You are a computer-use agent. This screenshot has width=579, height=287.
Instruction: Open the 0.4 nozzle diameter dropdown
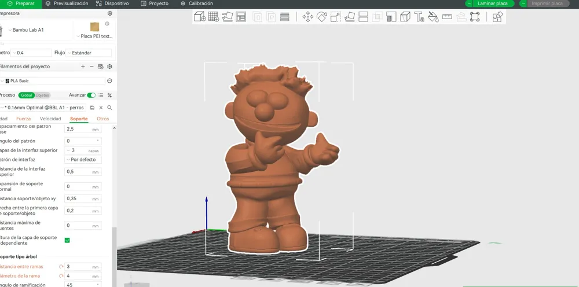coord(31,53)
